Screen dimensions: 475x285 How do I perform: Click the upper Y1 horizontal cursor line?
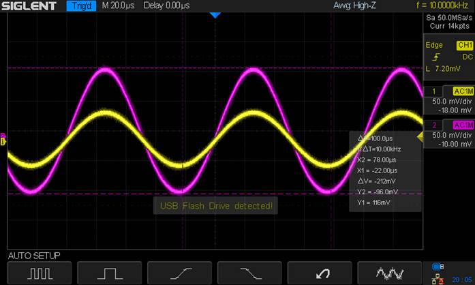[x=215, y=68]
